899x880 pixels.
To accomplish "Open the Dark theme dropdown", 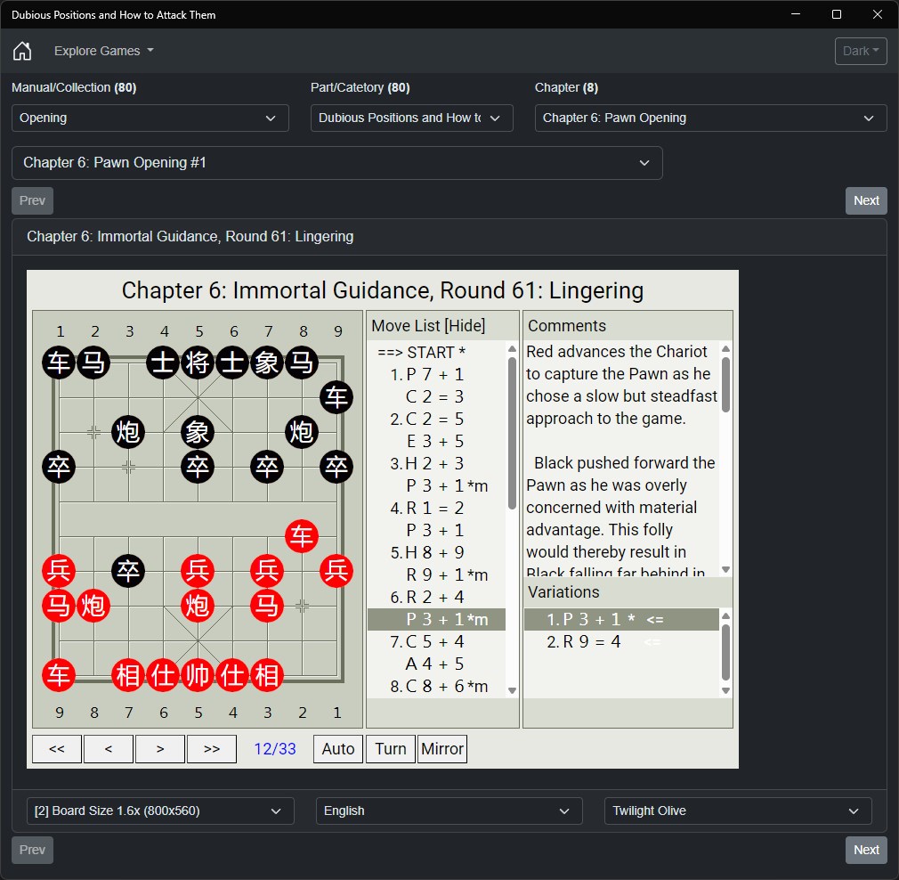I will point(861,51).
